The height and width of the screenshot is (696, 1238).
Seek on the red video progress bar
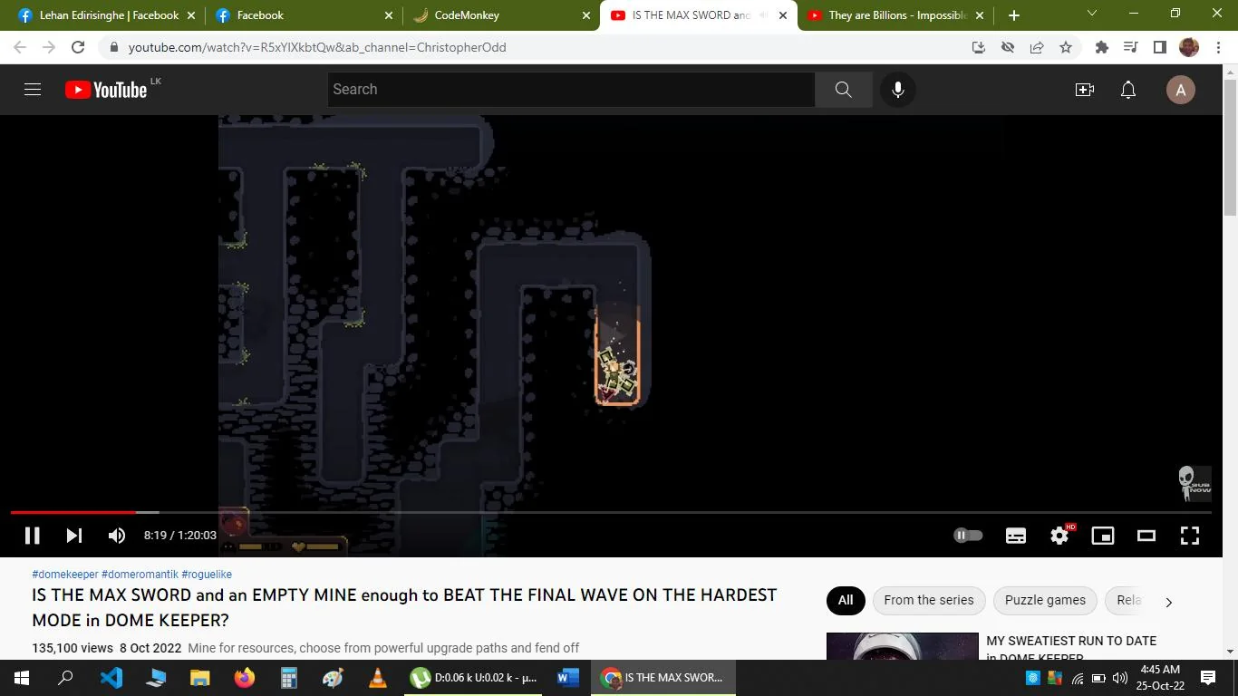73,513
